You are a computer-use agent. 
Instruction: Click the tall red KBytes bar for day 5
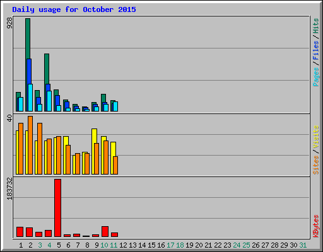(x=57, y=208)
